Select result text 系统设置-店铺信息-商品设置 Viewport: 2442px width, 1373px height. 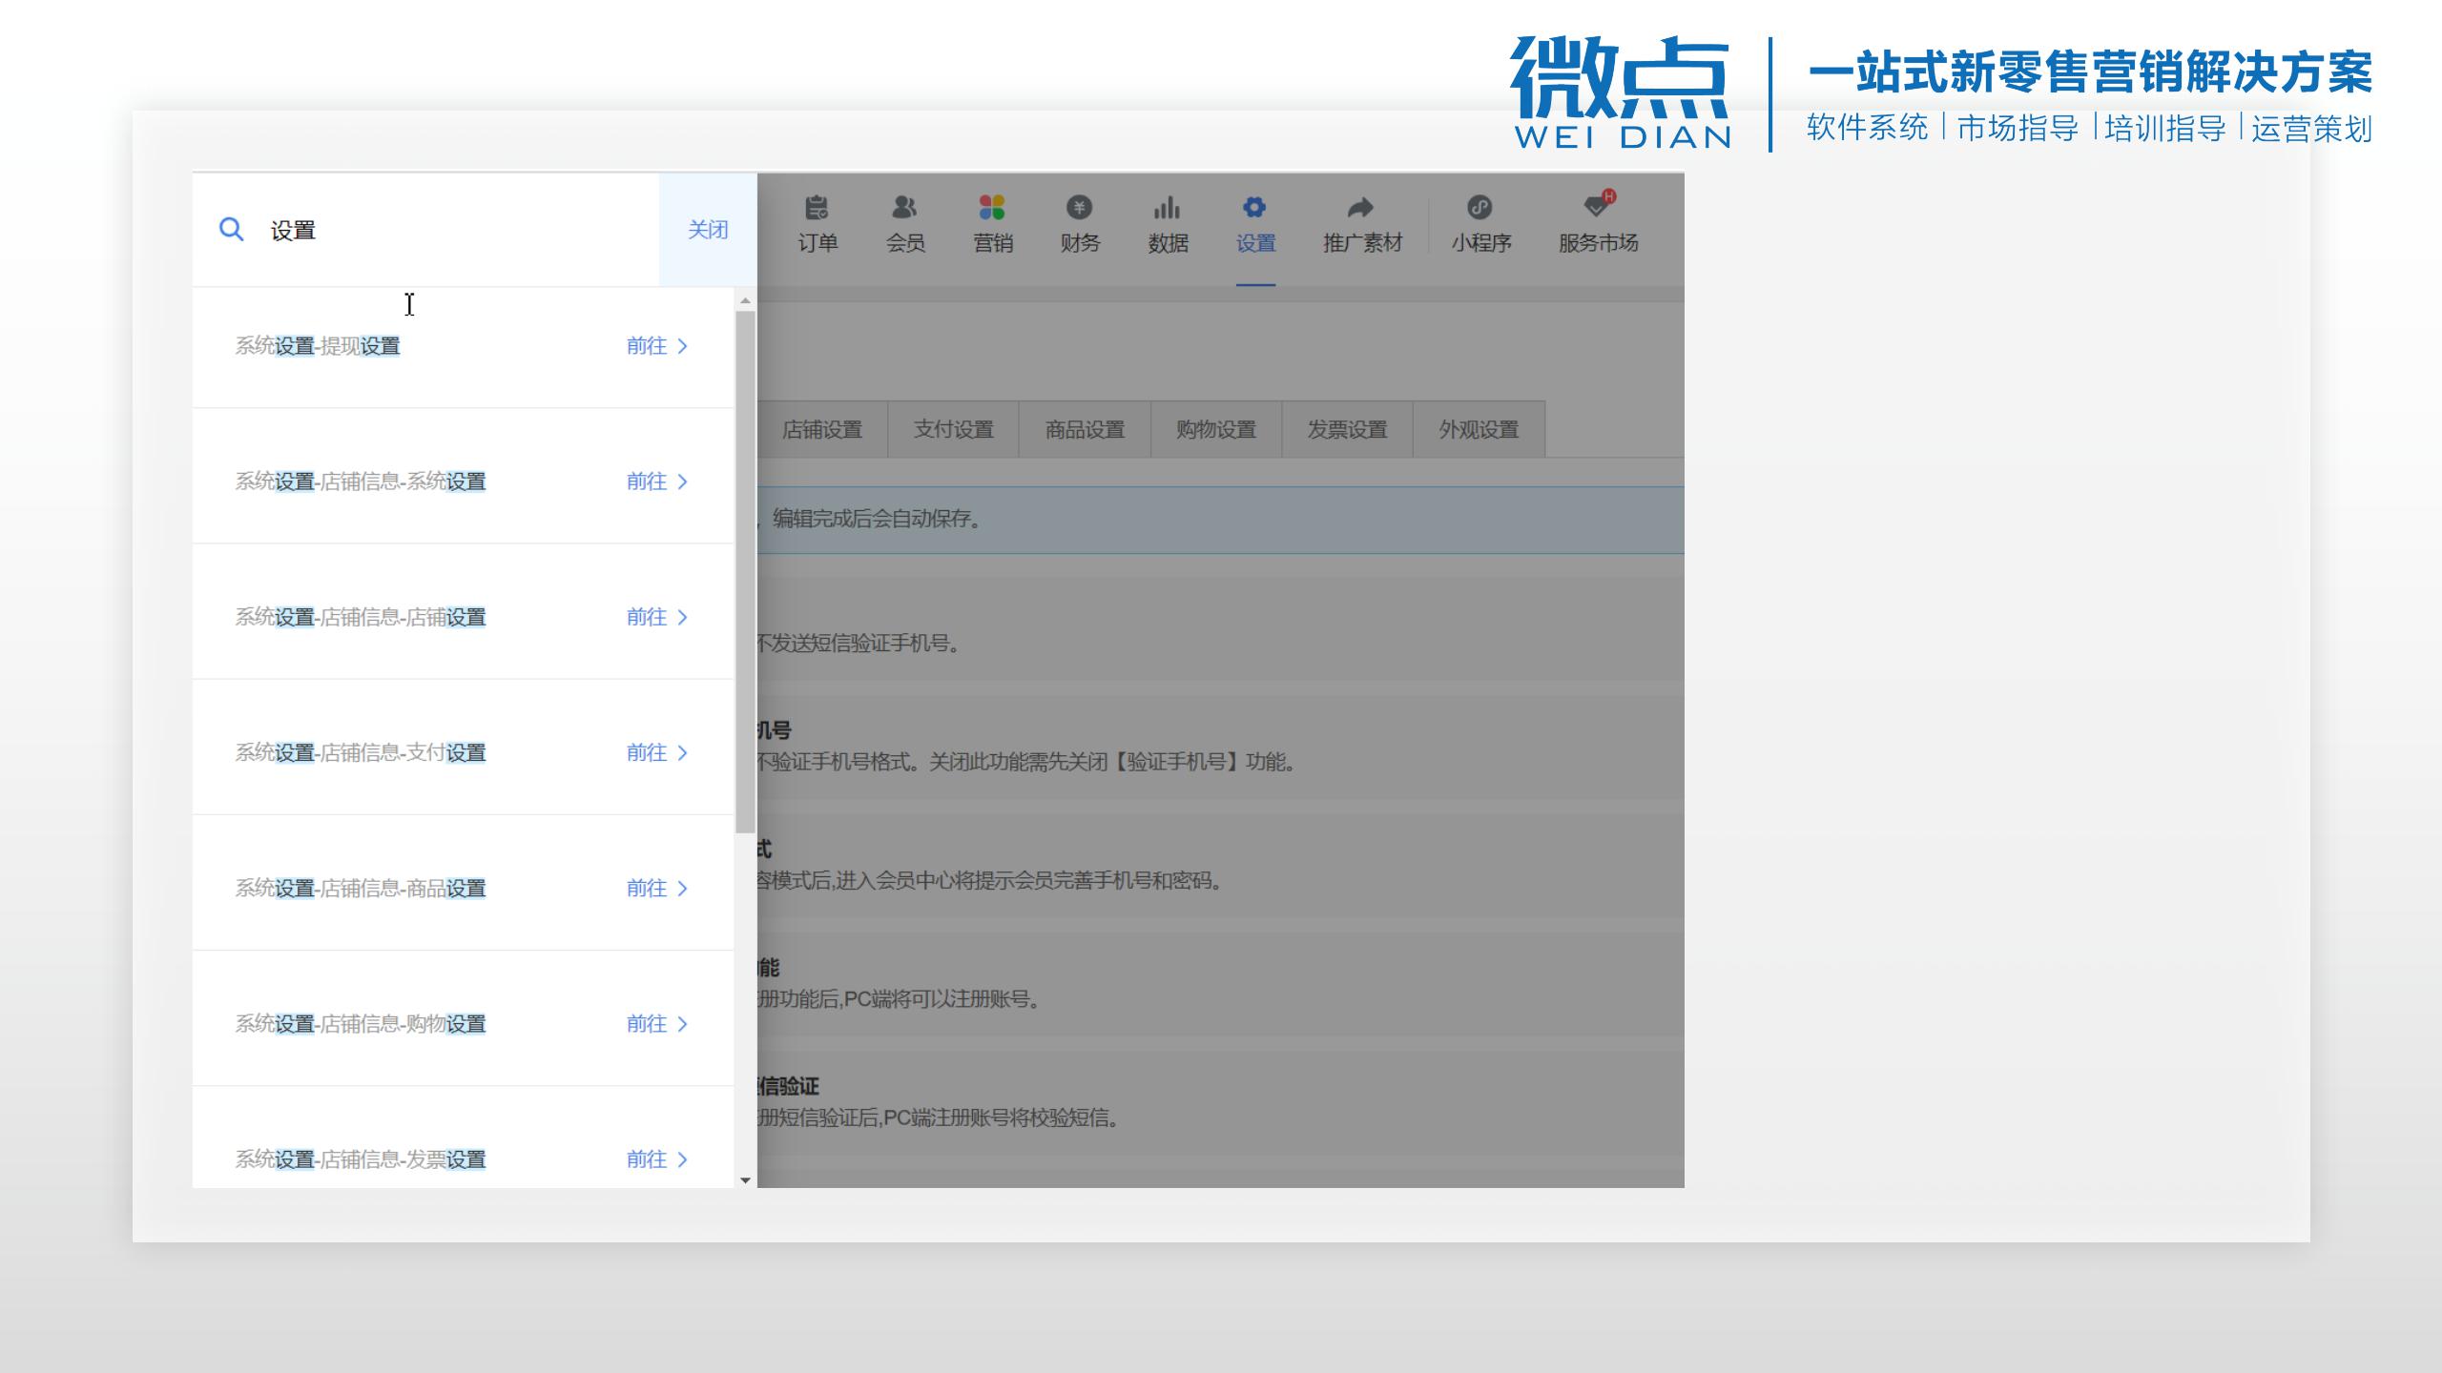coord(361,888)
